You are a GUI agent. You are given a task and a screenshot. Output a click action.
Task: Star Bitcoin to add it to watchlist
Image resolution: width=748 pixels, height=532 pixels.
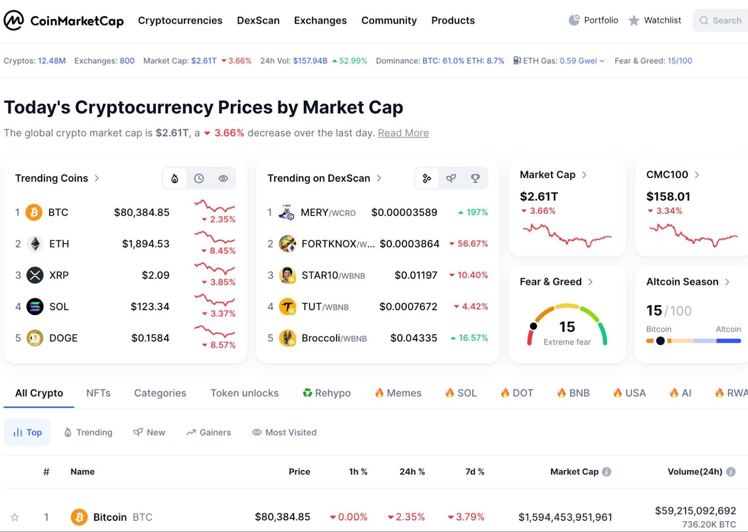[15, 517]
